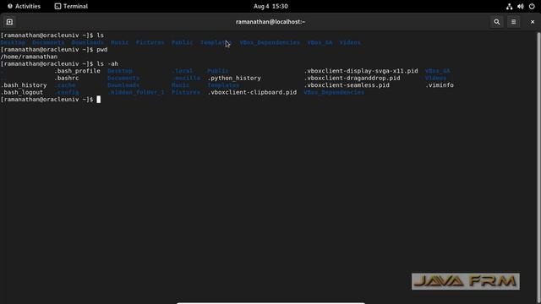Click the .vboxclient-display-svga-x11.pid file name
541x304 pixels.
coord(361,71)
